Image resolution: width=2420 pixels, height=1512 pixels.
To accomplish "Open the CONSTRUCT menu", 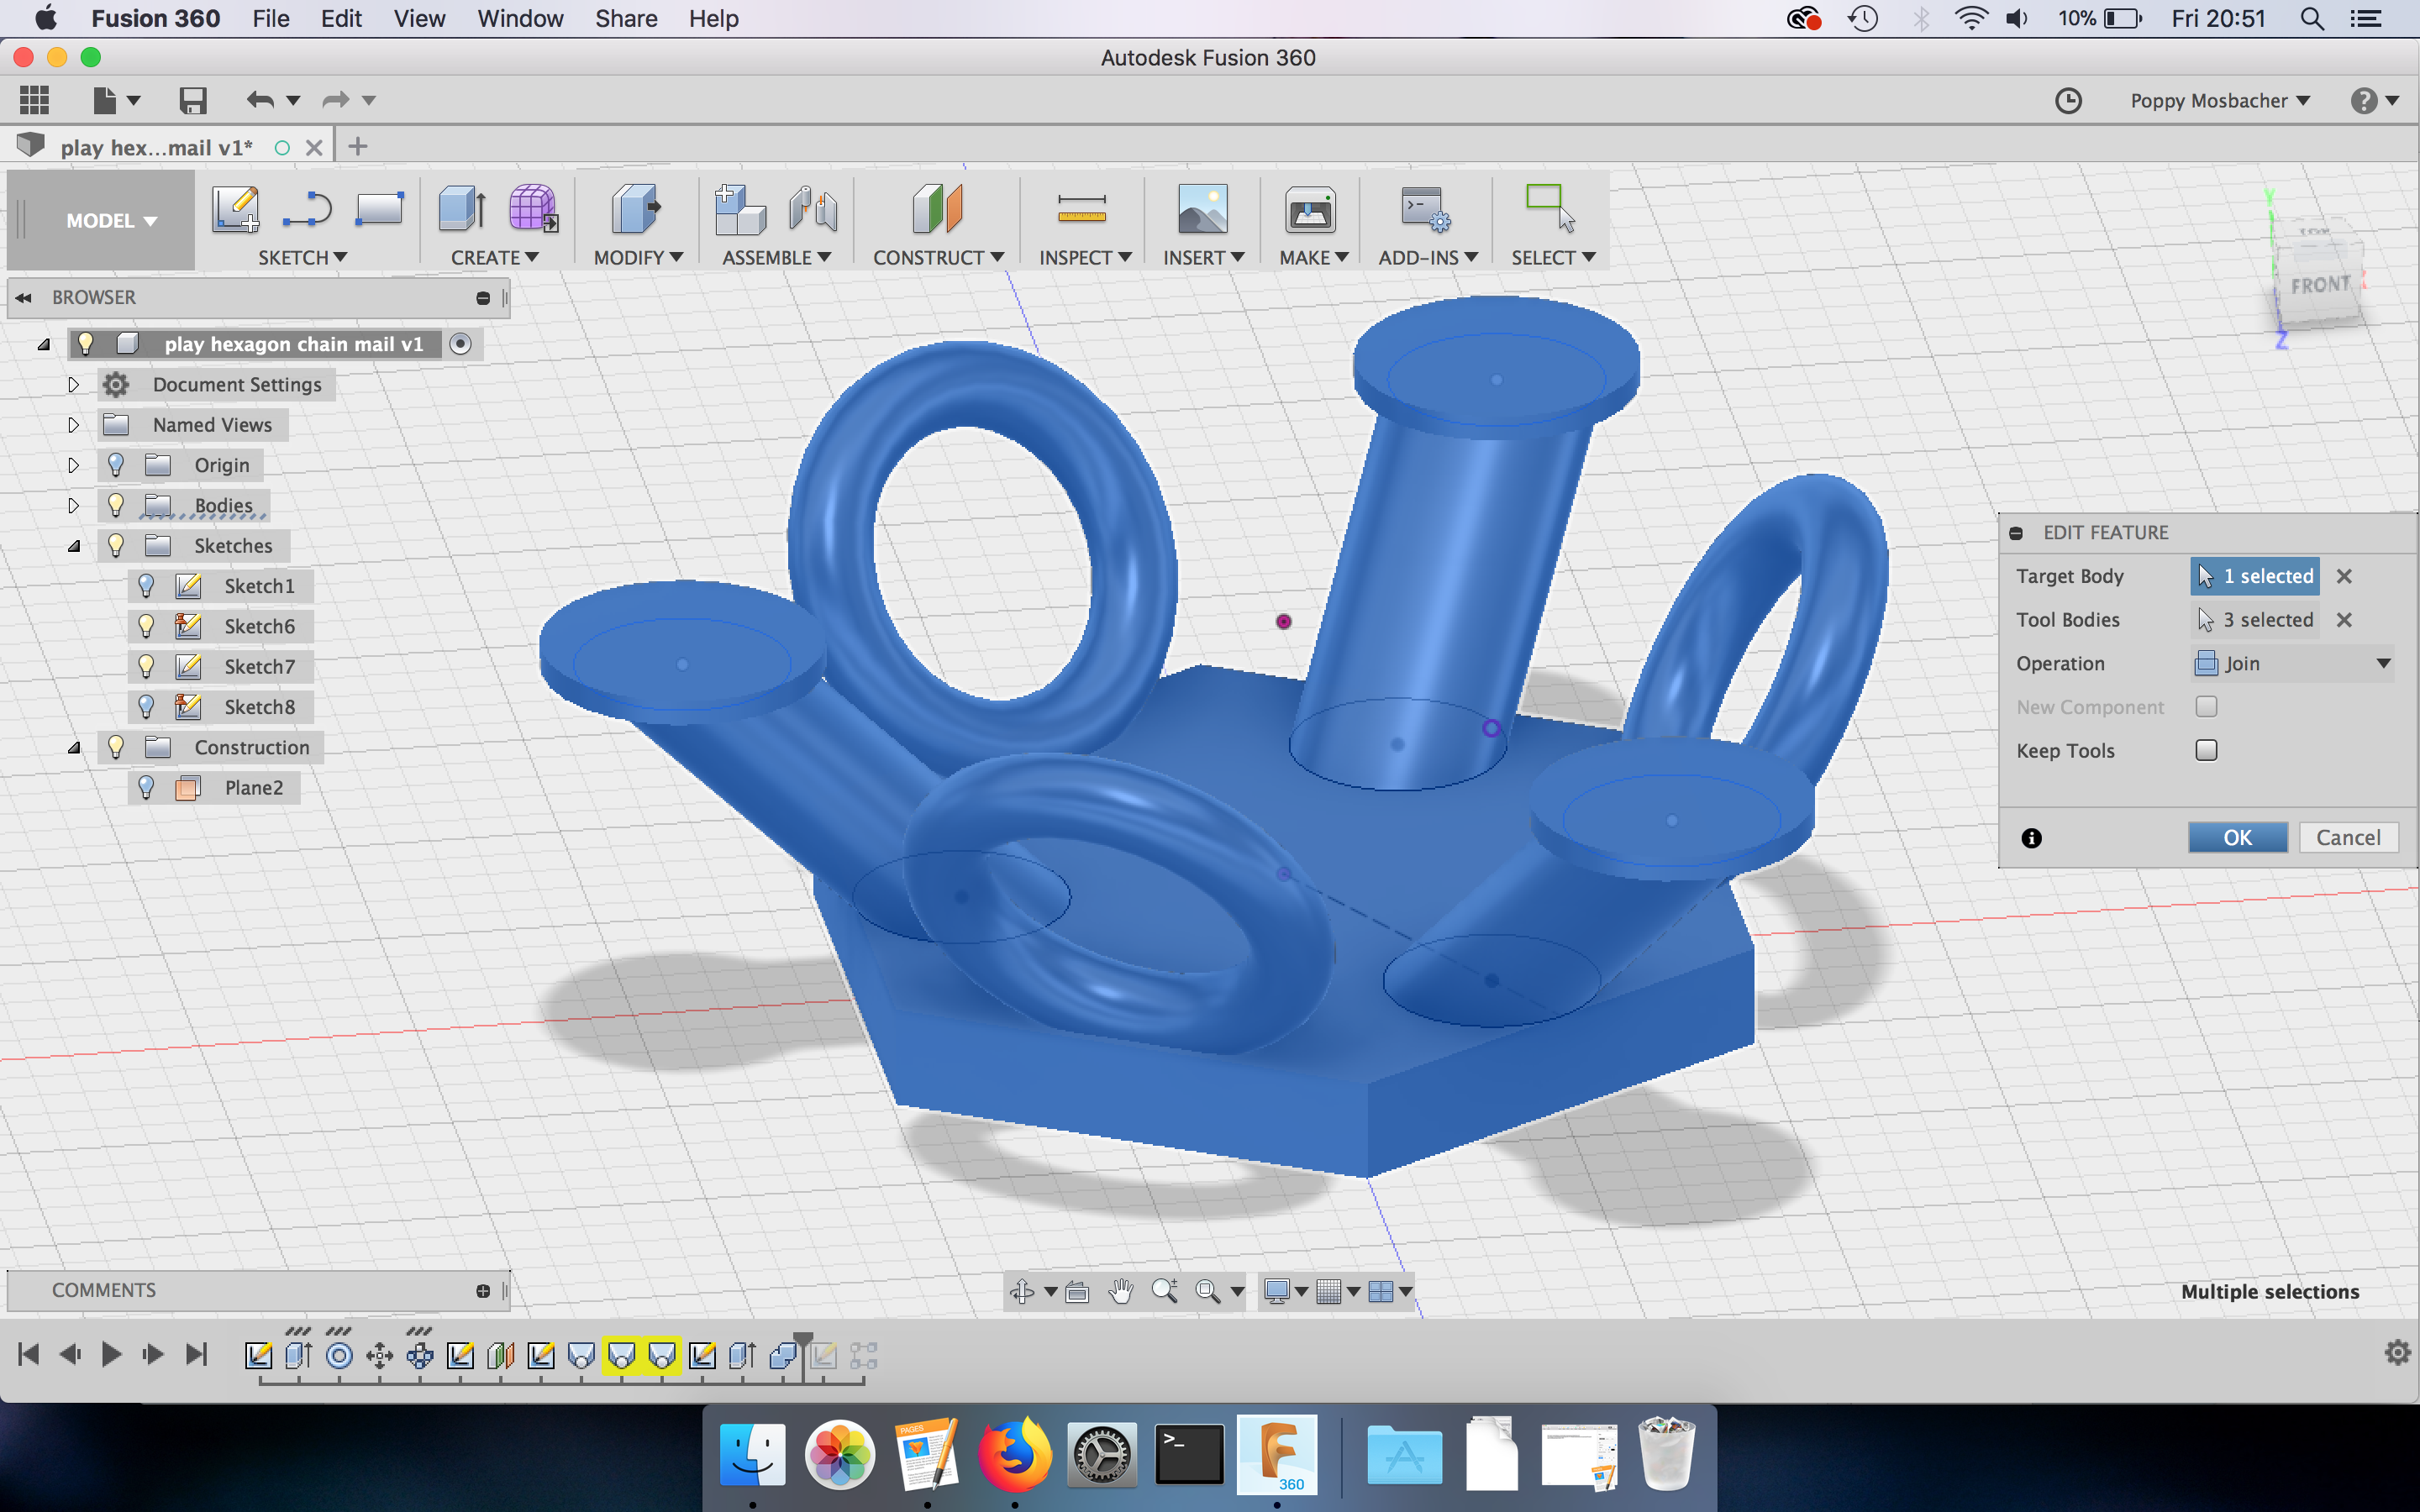I will (937, 257).
